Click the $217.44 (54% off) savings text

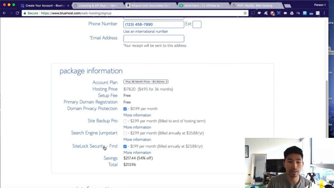point(138,158)
